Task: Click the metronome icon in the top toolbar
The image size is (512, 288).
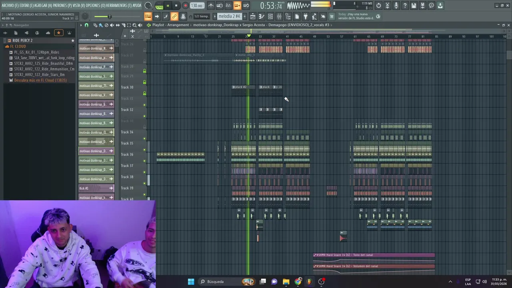Action: 211,6
